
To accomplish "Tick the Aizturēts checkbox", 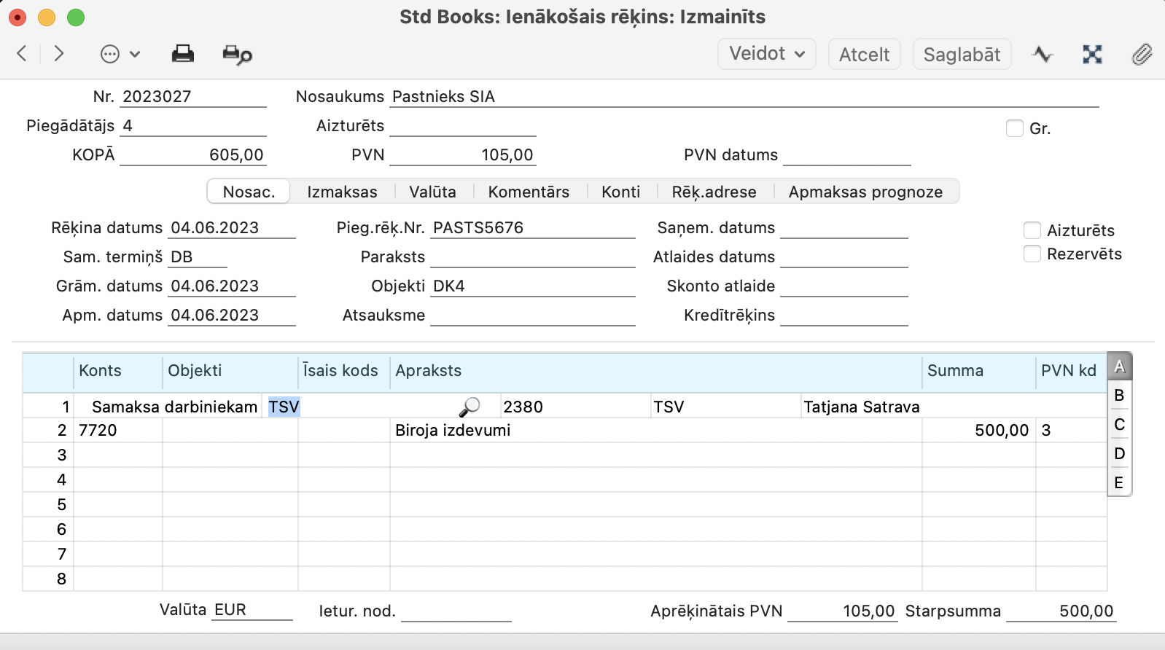I will pos(1032,230).
